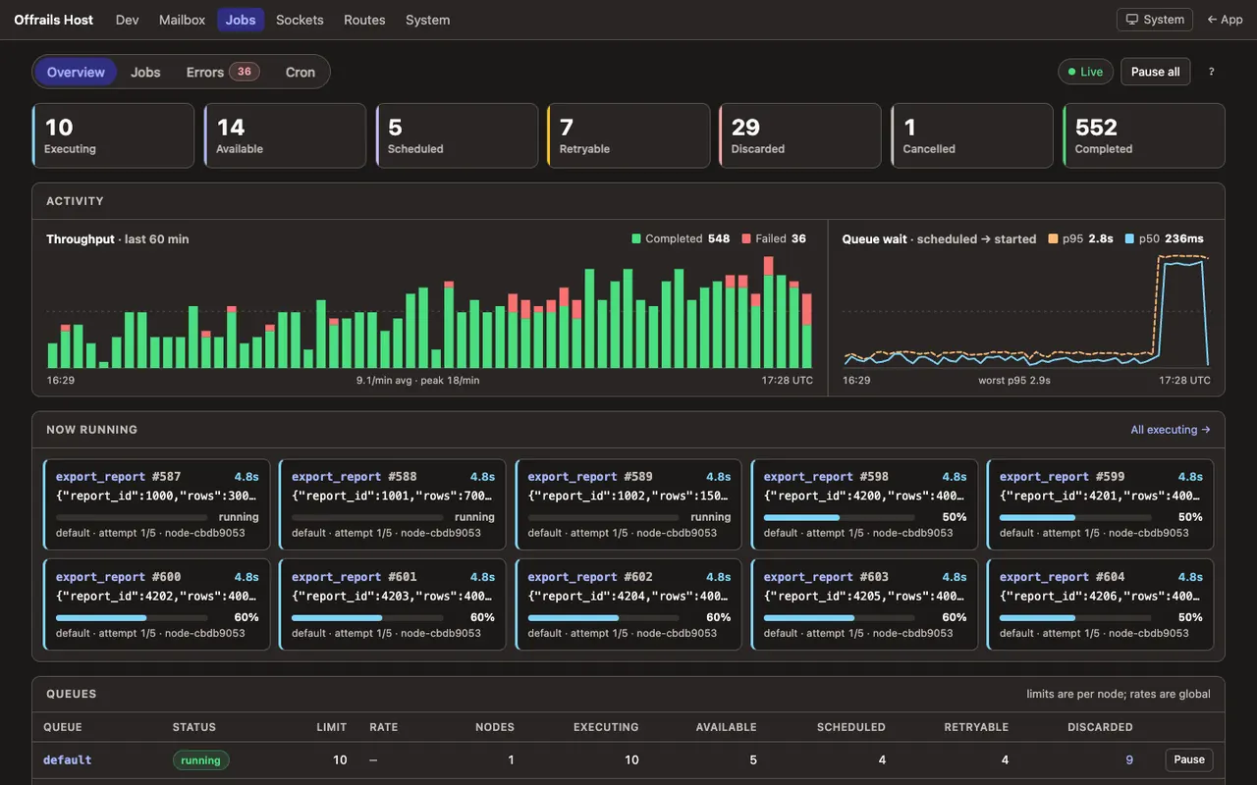Open the Mailbox navigation item
Screen dimensions: 1257x785
pyautogui.click(x=182, y=20)
